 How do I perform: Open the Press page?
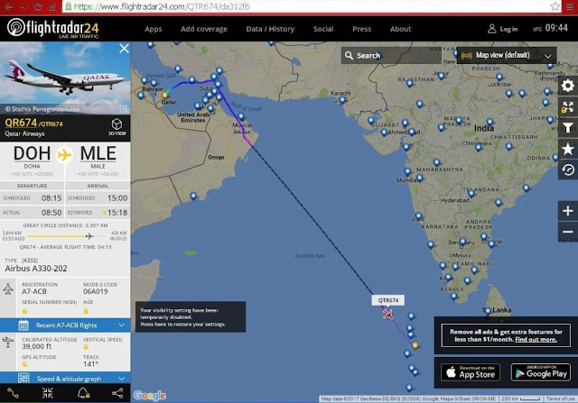coord(361,29)
